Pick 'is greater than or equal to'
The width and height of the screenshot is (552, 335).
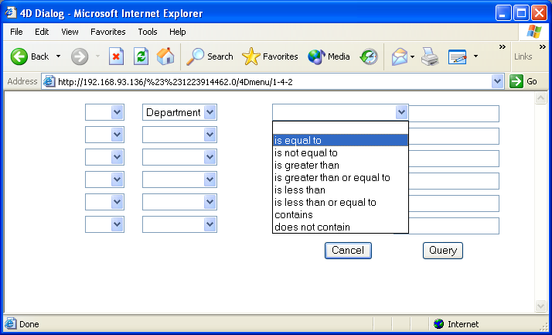[x=332, y=178]
